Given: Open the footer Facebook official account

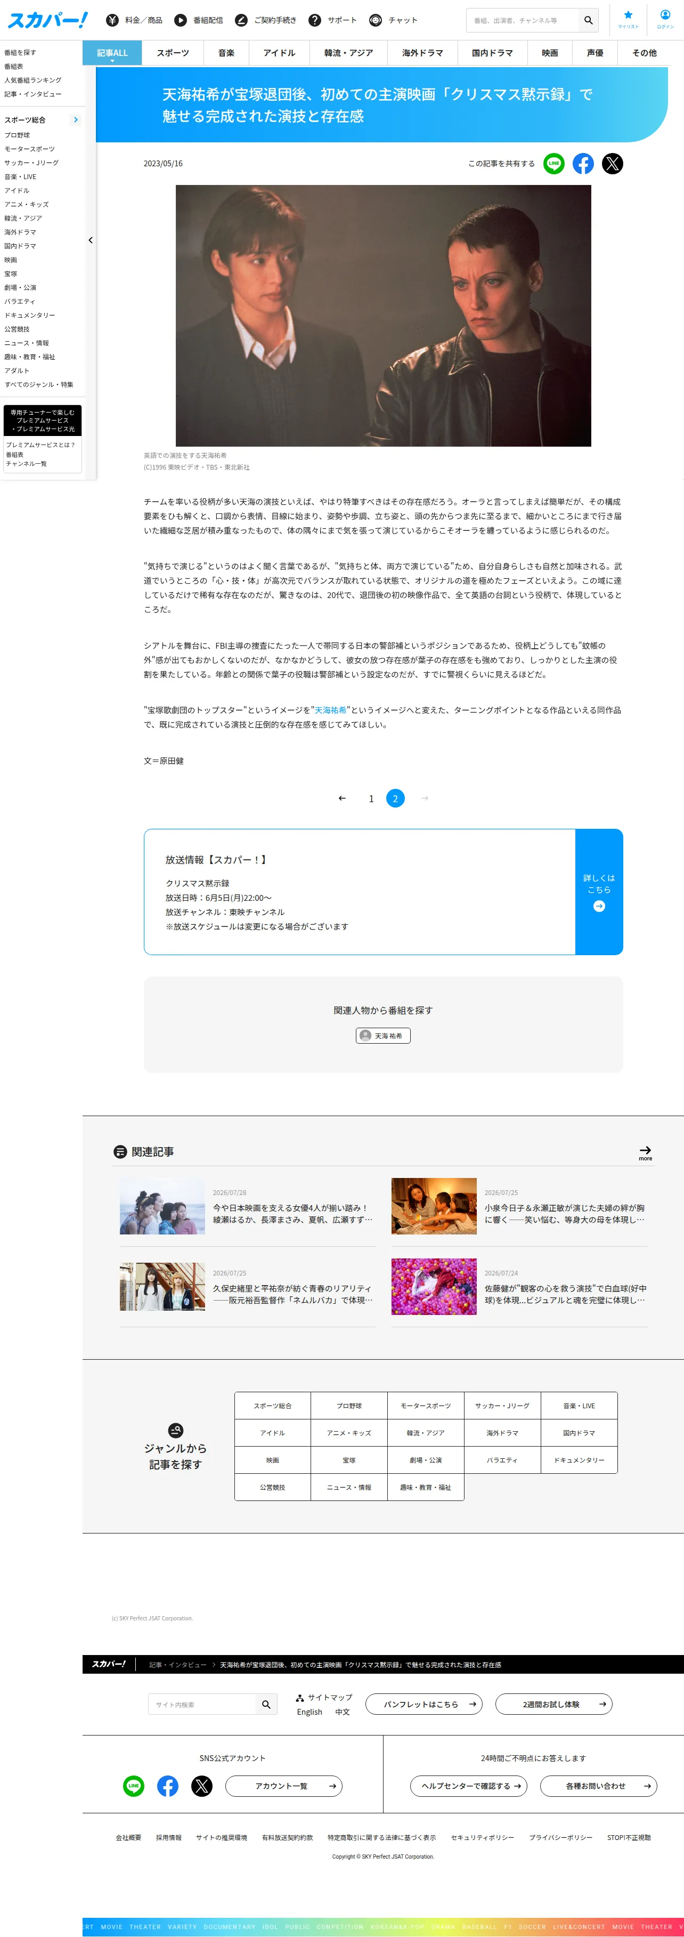Looking at the screenshot, I should pos(168,1786).
